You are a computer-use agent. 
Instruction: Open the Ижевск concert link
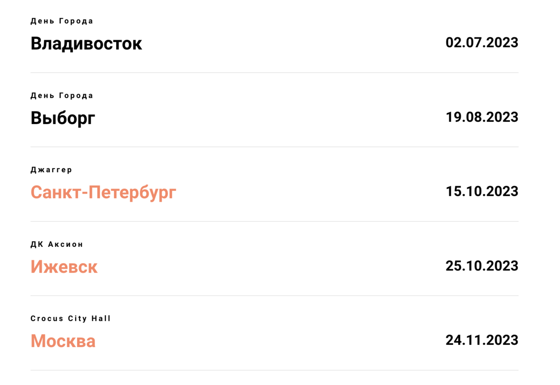coord(64,266)
